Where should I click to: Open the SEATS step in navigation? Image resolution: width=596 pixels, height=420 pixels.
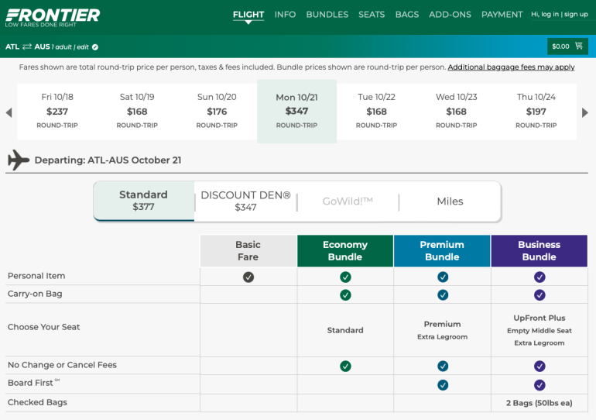pos(372,15)
